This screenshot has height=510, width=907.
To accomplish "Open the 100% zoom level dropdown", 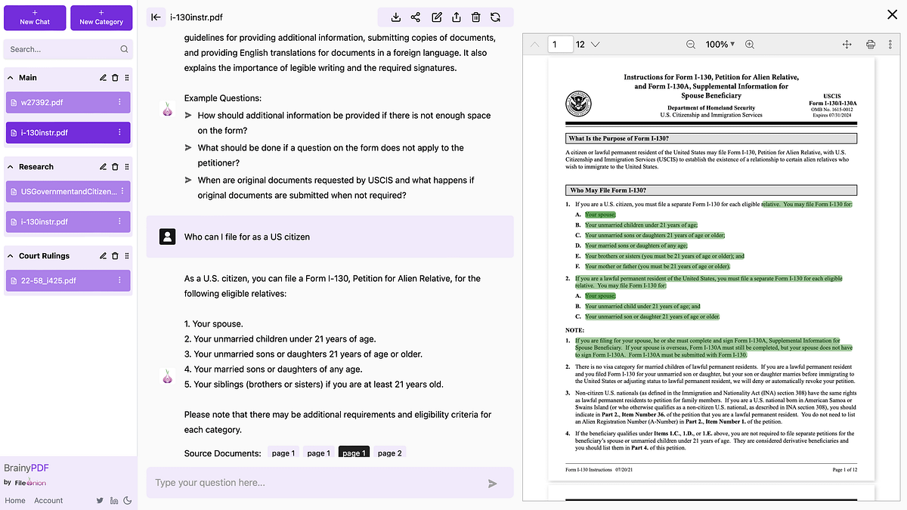I will [x=719, y=45].
